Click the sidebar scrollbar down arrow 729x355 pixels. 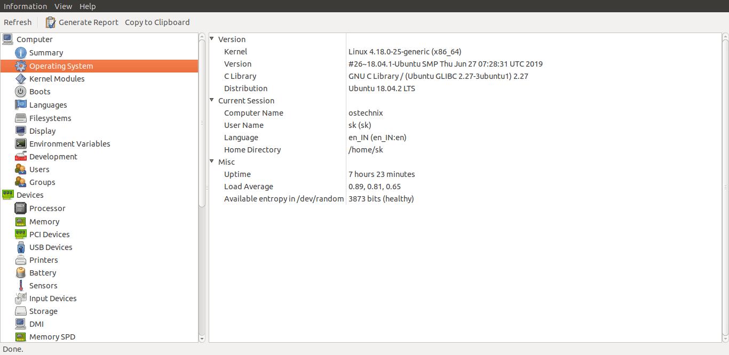click(202, 338)
